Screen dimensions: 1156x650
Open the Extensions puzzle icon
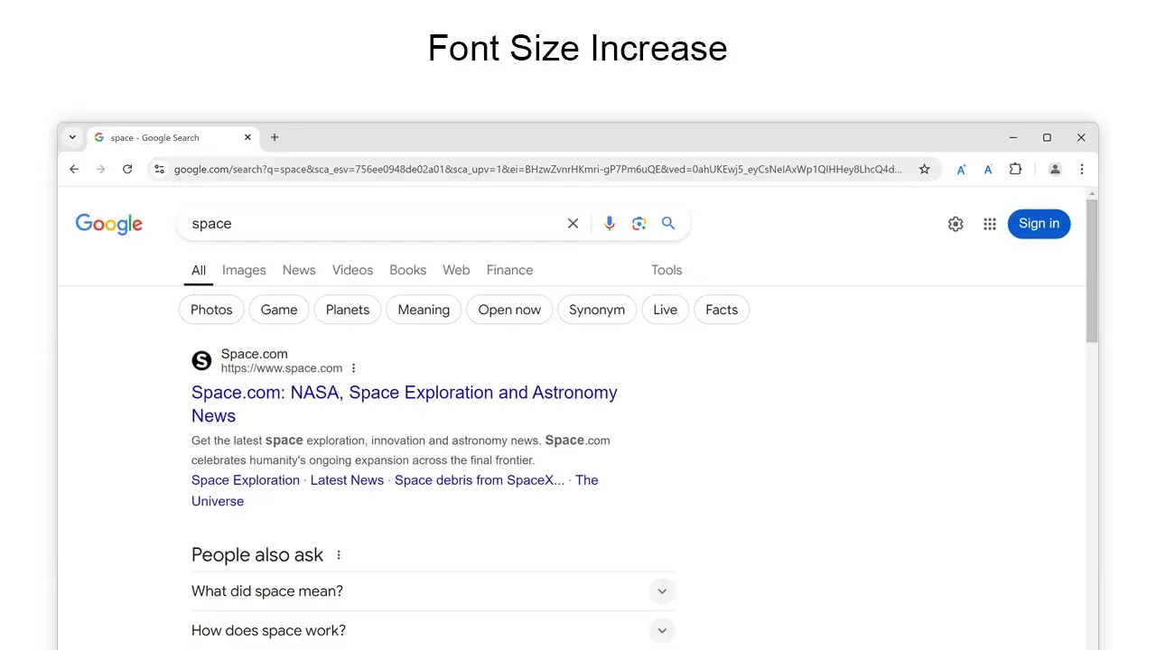1015,169
